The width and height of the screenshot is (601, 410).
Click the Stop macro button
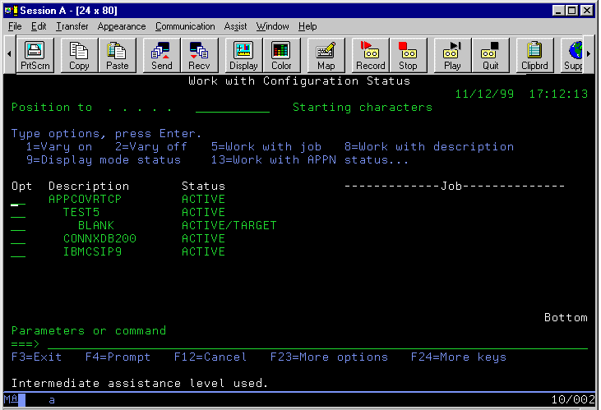click(408, 56)
